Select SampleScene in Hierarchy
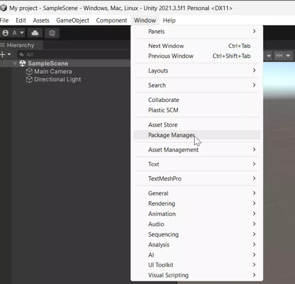Image resolution: width=295 pixels, height=284 pixels. [x=48, y=63]
